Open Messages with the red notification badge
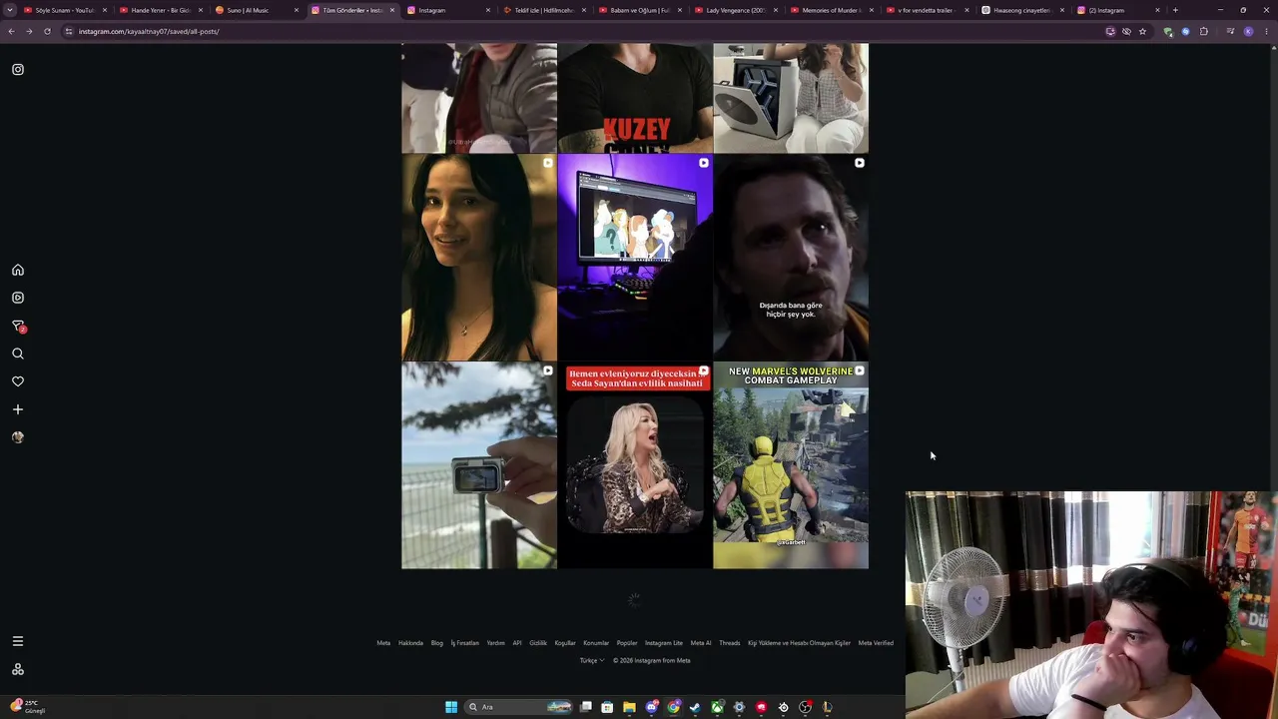1278x719 pixels. click(18, 326)
